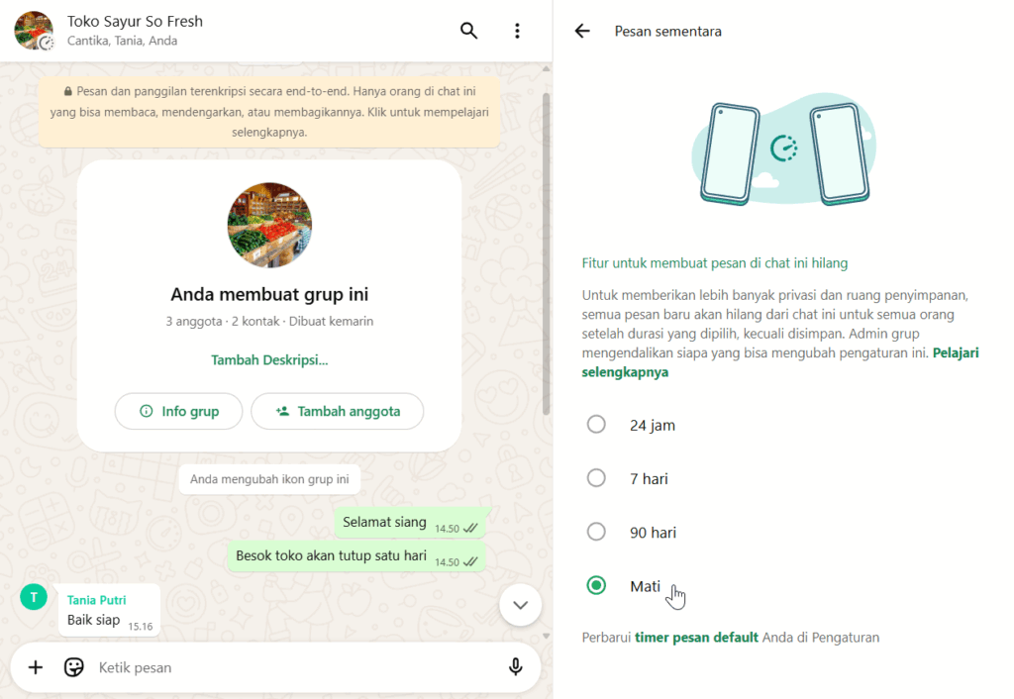Select the 90 hari radio option
1014x699 pixels.
click(595, 532)
